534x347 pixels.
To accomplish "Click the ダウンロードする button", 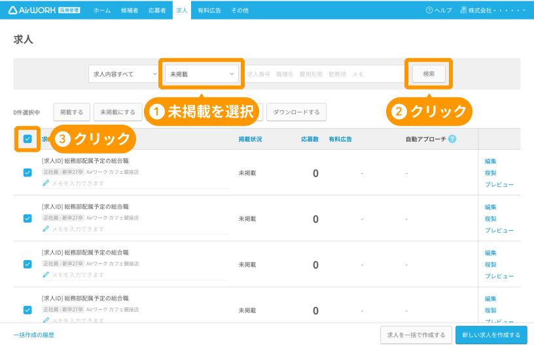I will (x=296, y=112).
